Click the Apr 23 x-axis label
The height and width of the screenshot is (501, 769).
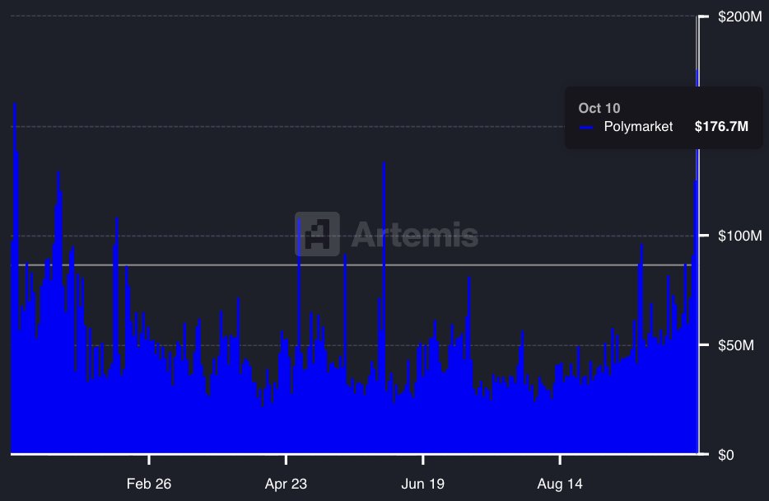(286, 484)
